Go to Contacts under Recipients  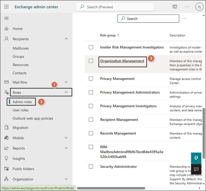(19, 73)
